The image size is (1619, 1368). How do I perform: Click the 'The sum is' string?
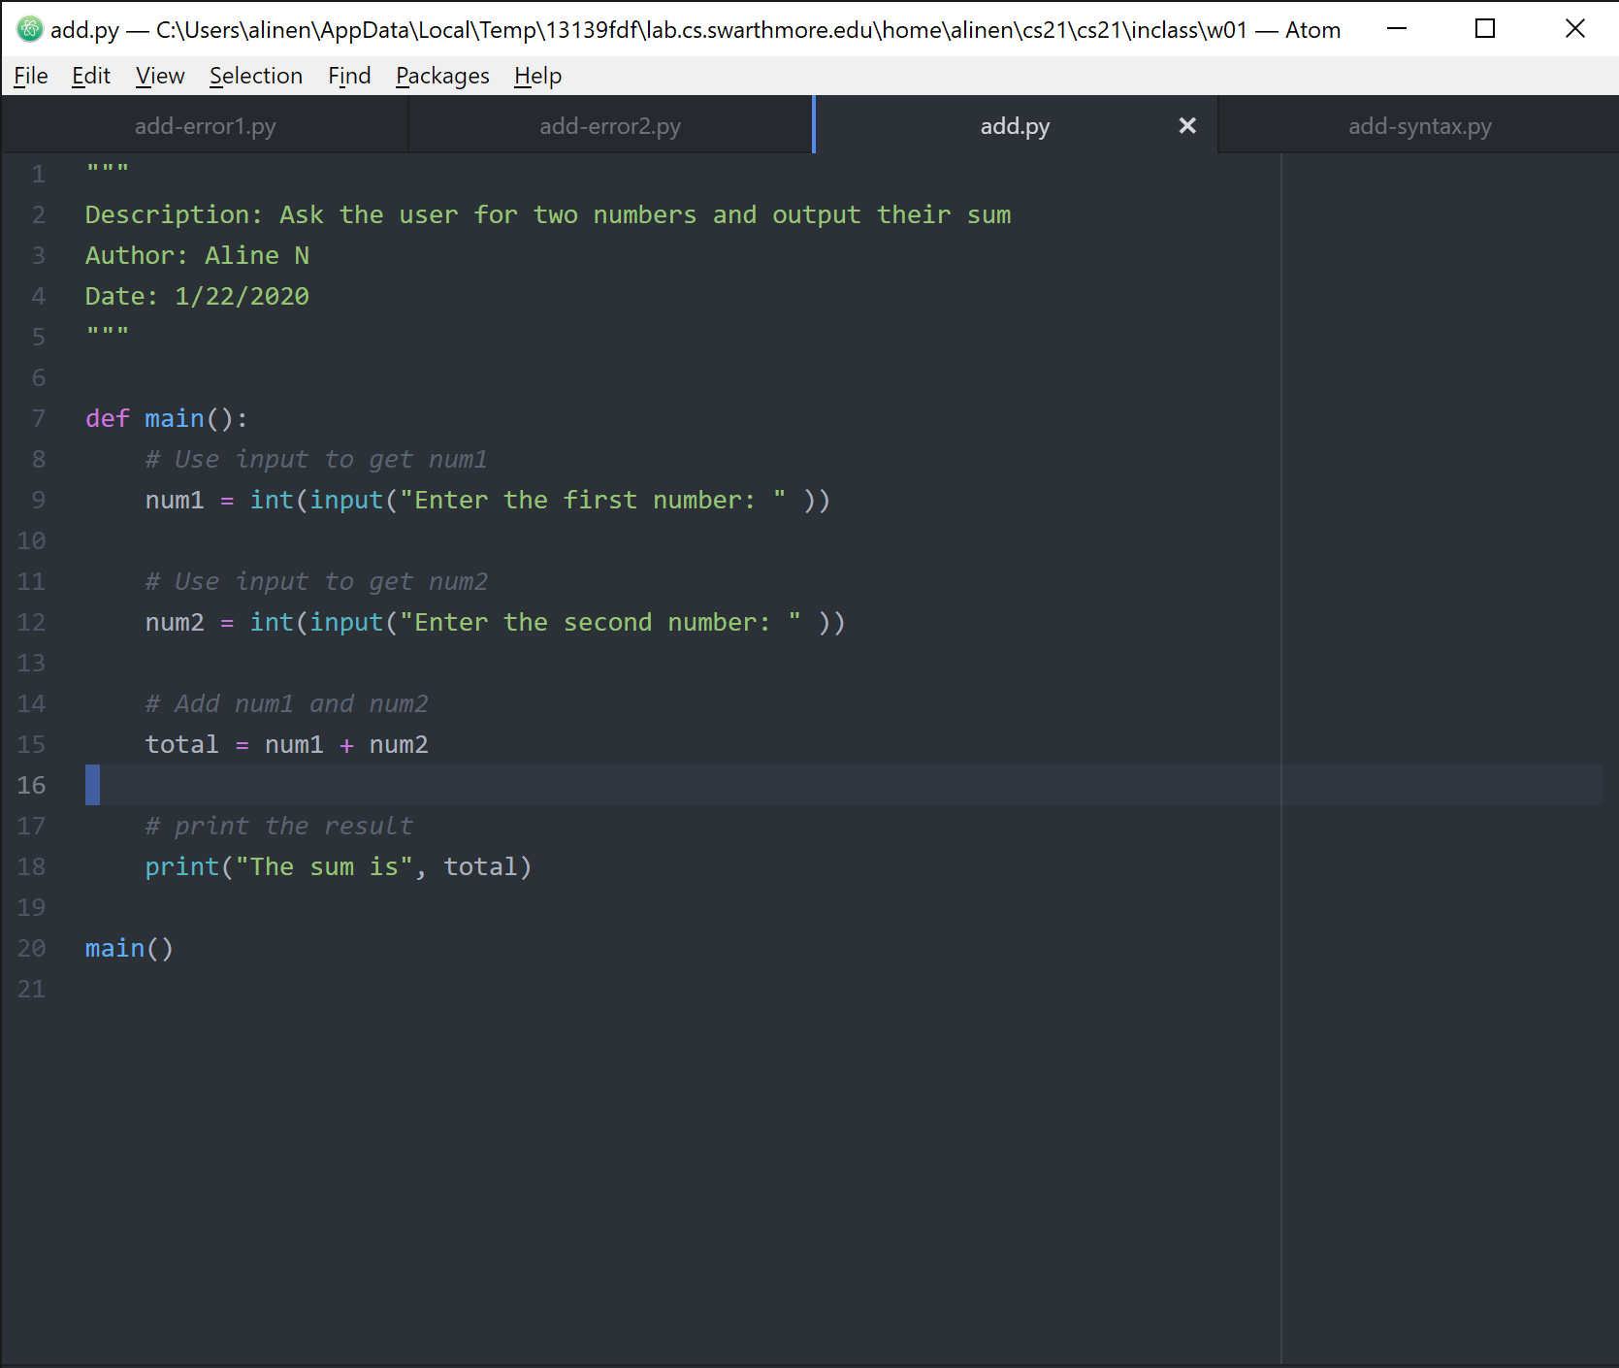324,867
